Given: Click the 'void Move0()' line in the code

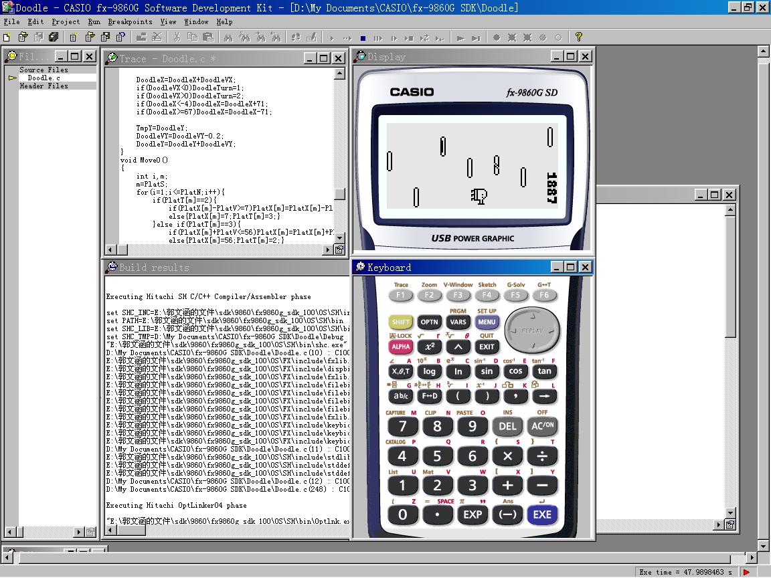Looking at the screenshot, I should [144, 160].
